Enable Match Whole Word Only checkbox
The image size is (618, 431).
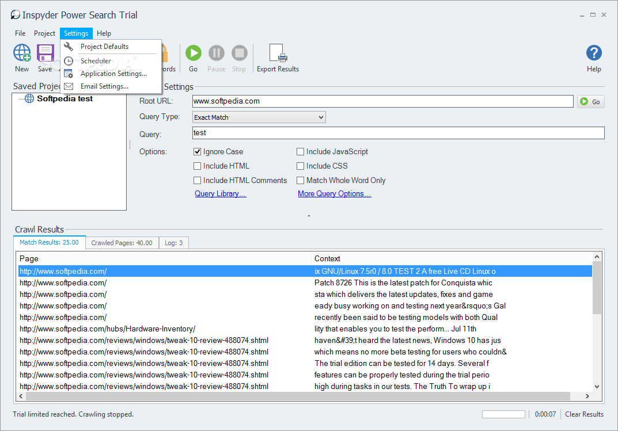(300, 181)
